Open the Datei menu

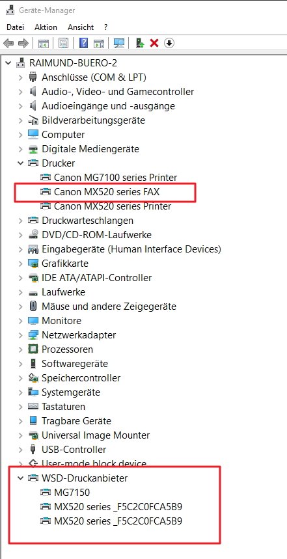click(x=16, y=27)
